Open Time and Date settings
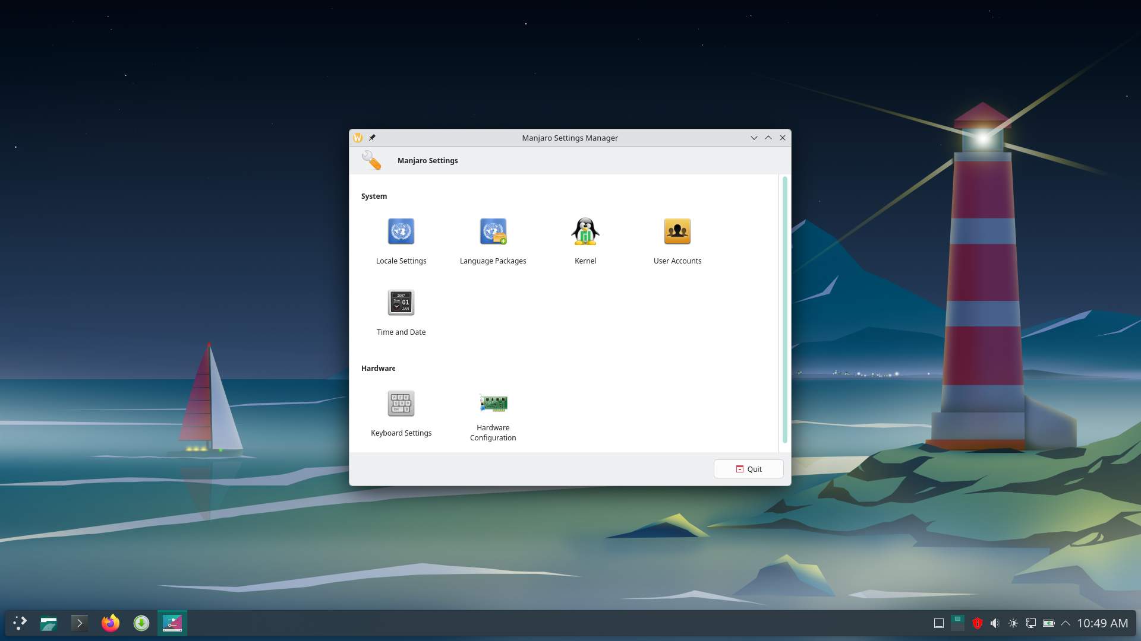Viewport: 1141px width, 641px height. point(401,312)
